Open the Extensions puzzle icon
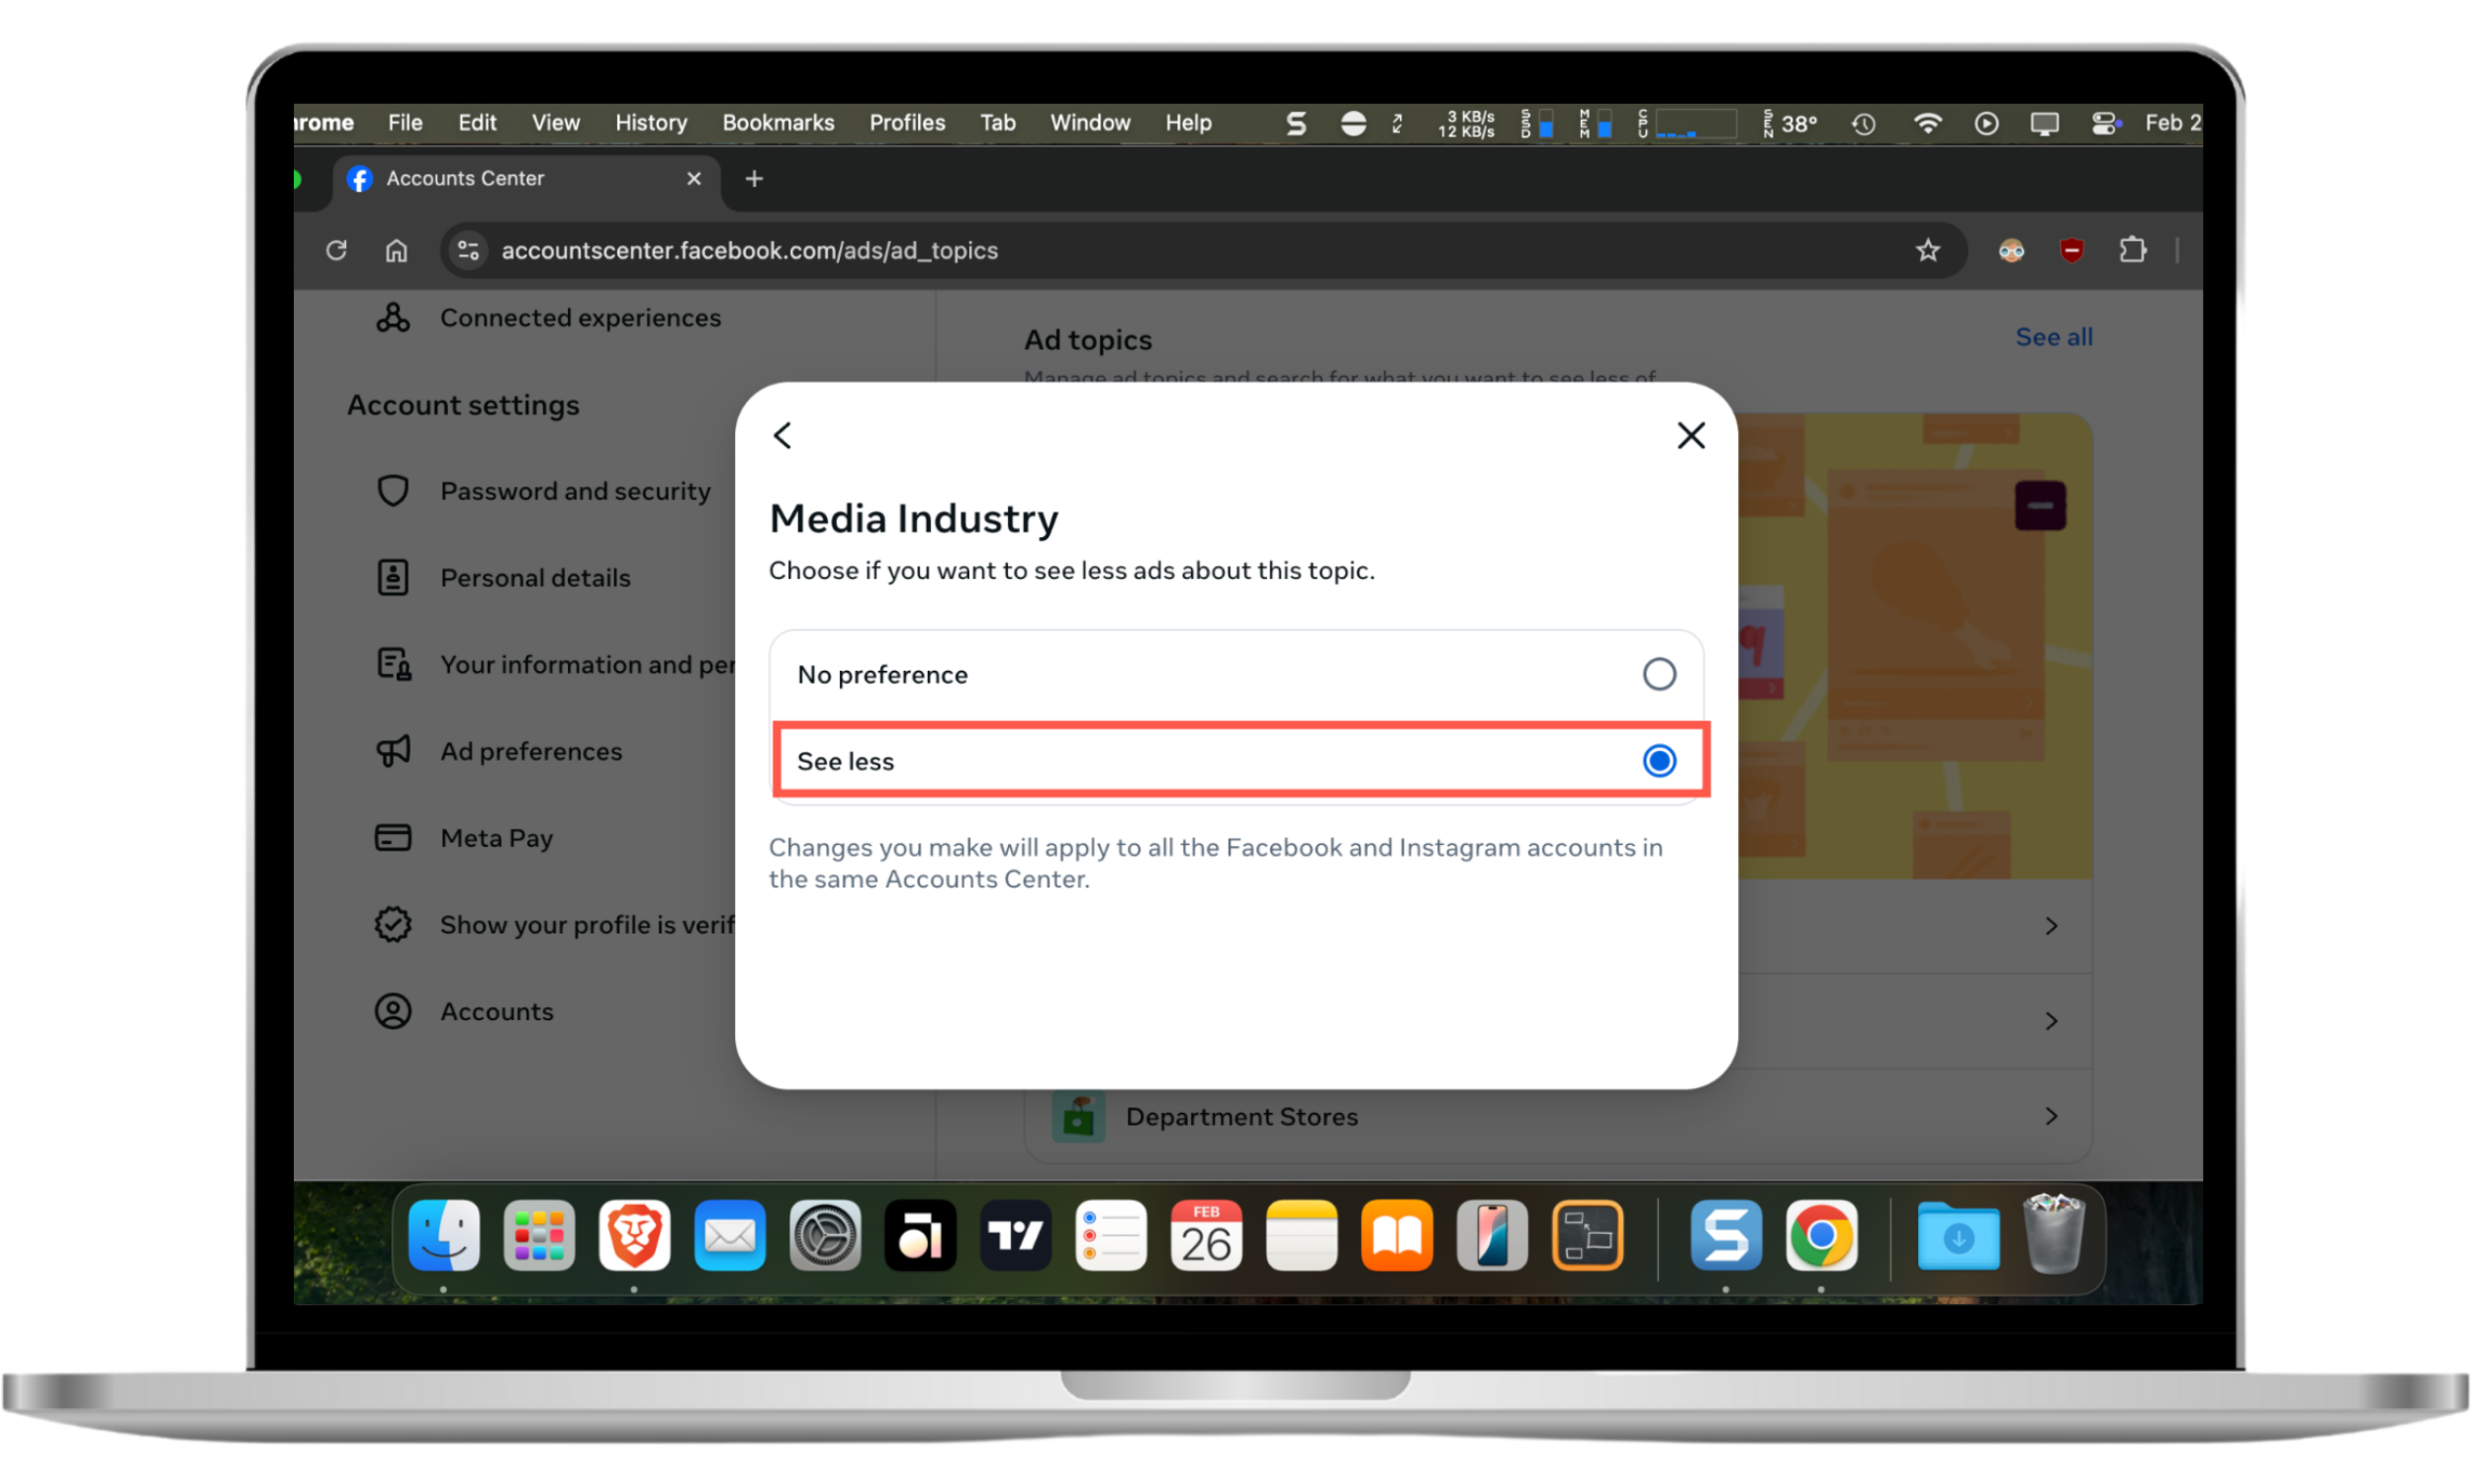The image size is (2473, 1484). pyautogui.click(x=2132, y=250)
